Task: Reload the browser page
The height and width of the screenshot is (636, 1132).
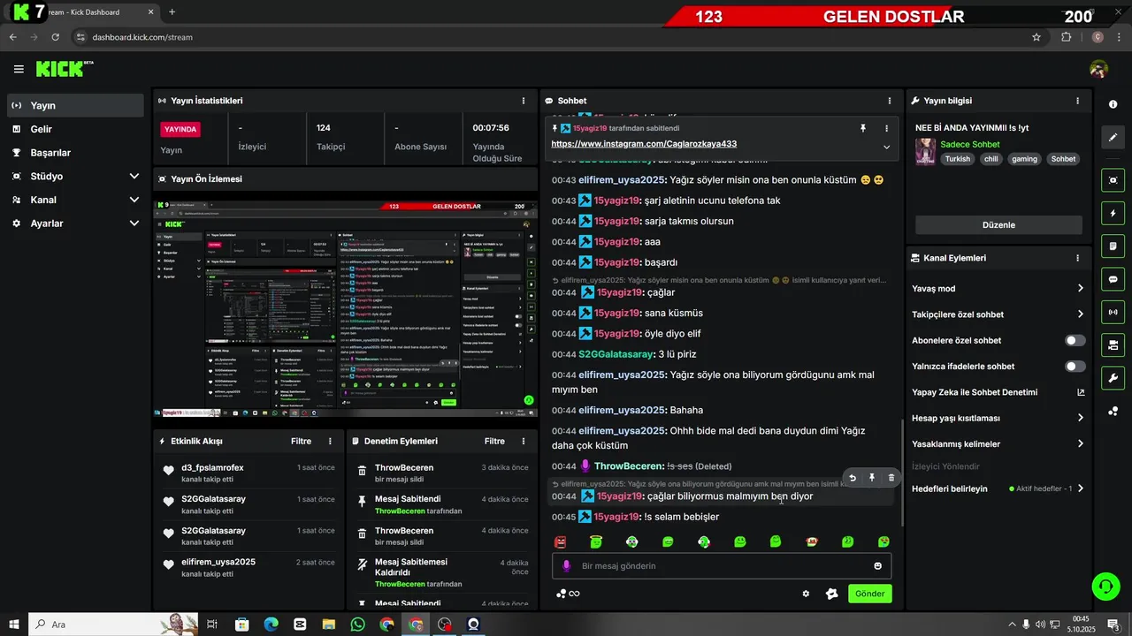Action: (55, 37)
